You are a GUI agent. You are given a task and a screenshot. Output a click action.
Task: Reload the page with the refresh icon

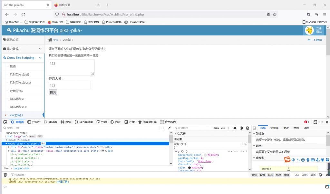(x=23, y=15)
